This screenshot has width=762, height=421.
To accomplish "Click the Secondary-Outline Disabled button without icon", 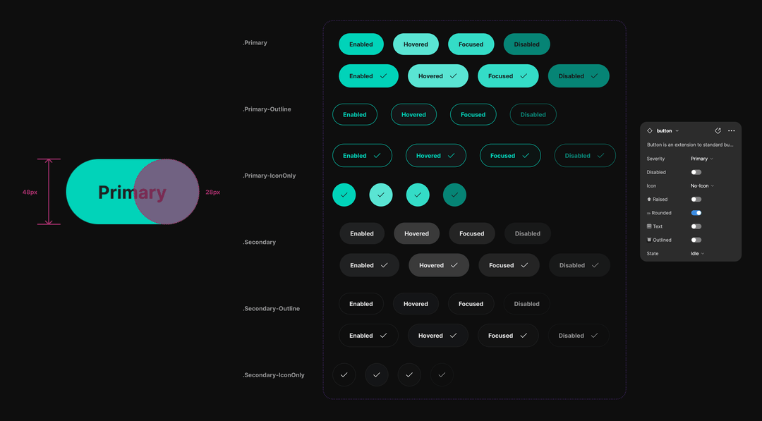I will click(x=527, y=304).
